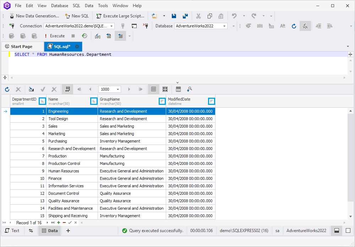Open the Database dropdown showing AdventureWorks2022
This screenshot has height=247, width=355.
click(201, 26)
